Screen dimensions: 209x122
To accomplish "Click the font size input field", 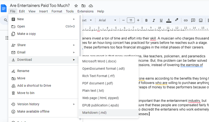I will [x=131, y=20].
